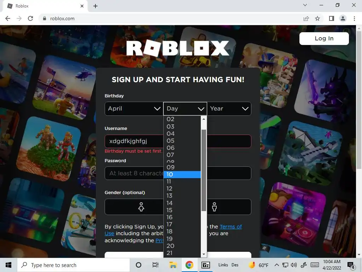Screen dimensions: 362x272
Task: Choose day 03 from the list
Action: pos(182,126)
